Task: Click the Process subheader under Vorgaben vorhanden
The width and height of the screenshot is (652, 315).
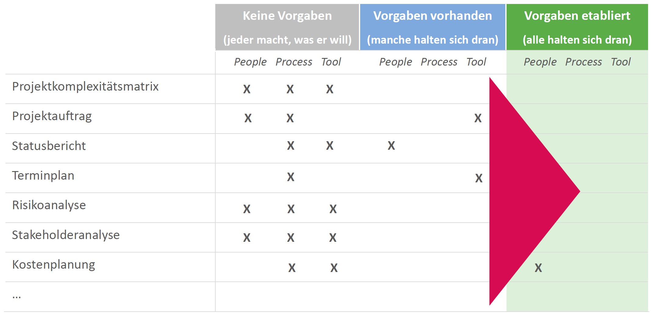Action: (439, 62)
